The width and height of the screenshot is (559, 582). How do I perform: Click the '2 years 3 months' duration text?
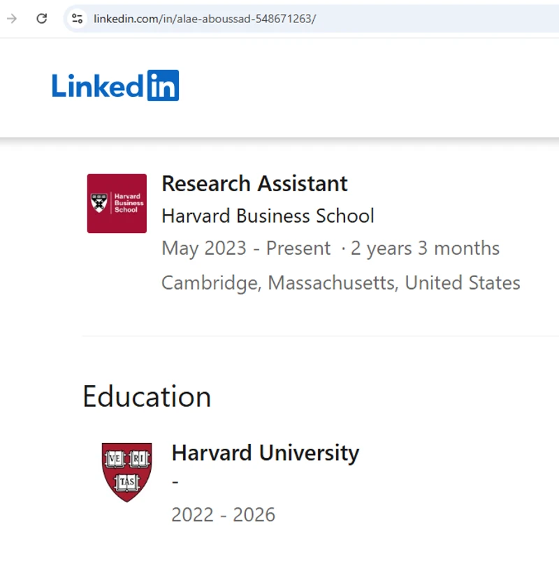point(425,248)
